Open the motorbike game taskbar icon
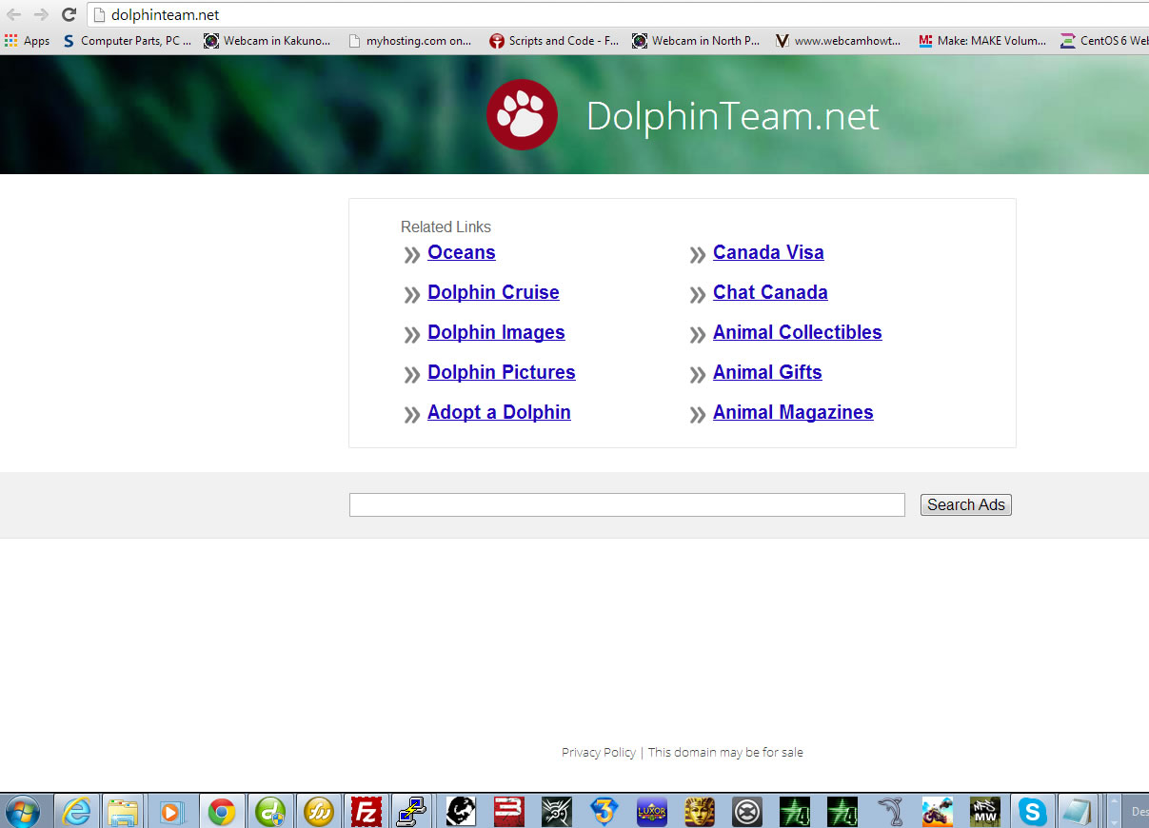Screen dimensions: 1149x828 (x=938, y=811)
